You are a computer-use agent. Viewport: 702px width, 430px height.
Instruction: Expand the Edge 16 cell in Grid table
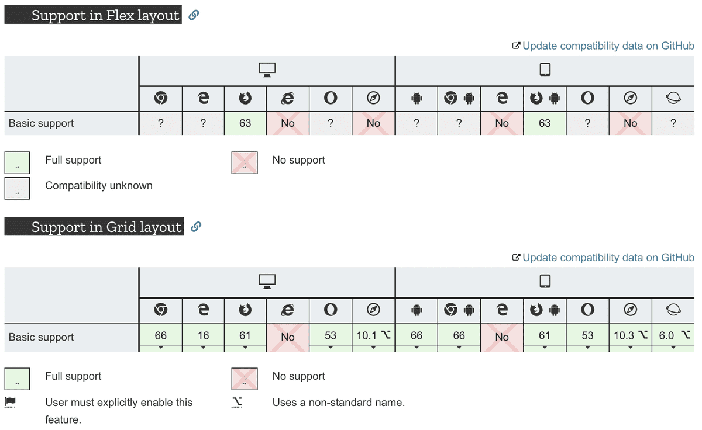click(x=203, y=338)
